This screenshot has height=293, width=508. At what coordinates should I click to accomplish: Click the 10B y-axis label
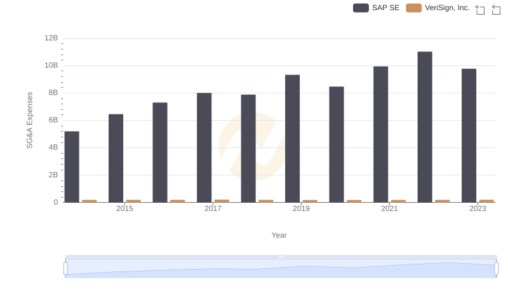point(51,65)
